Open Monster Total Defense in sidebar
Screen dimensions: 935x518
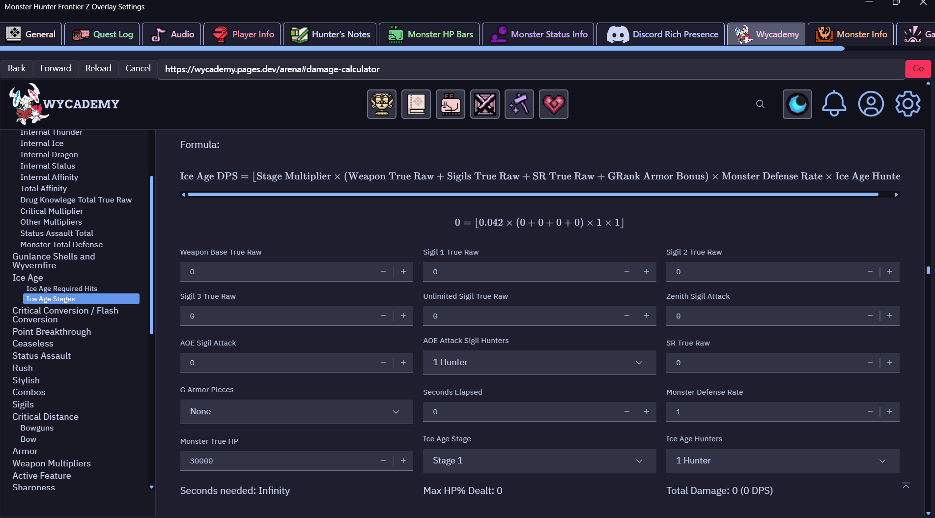pyautogui.click(x=61, y=244)
